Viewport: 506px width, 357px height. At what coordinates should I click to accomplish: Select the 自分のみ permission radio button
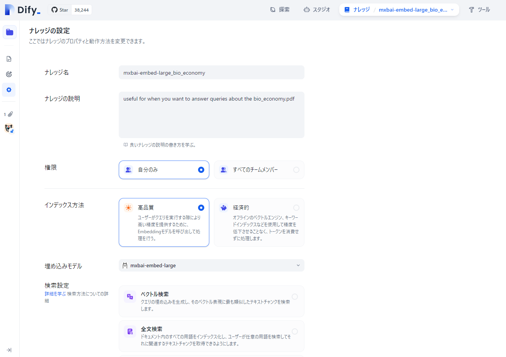click(x=201, y=170)
